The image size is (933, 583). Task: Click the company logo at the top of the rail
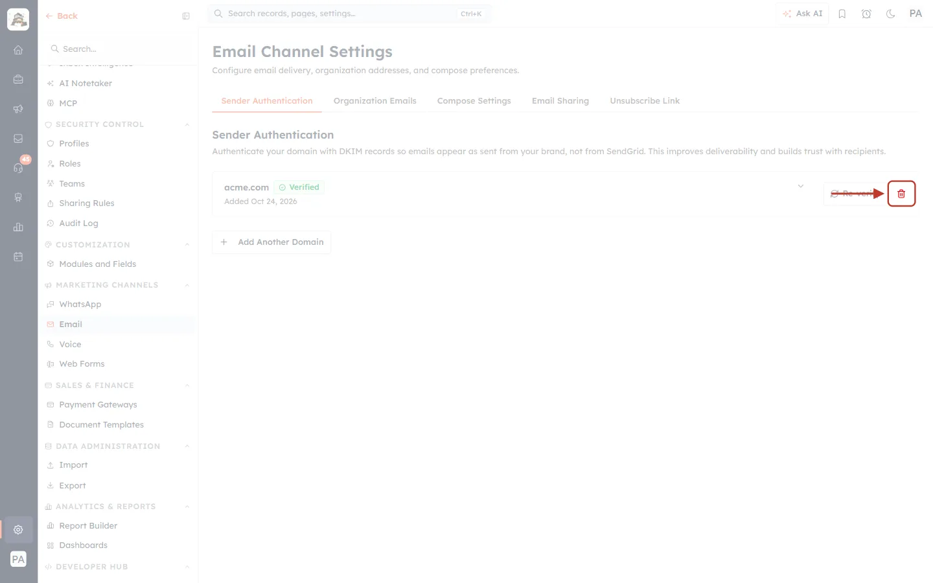[18, 19]
